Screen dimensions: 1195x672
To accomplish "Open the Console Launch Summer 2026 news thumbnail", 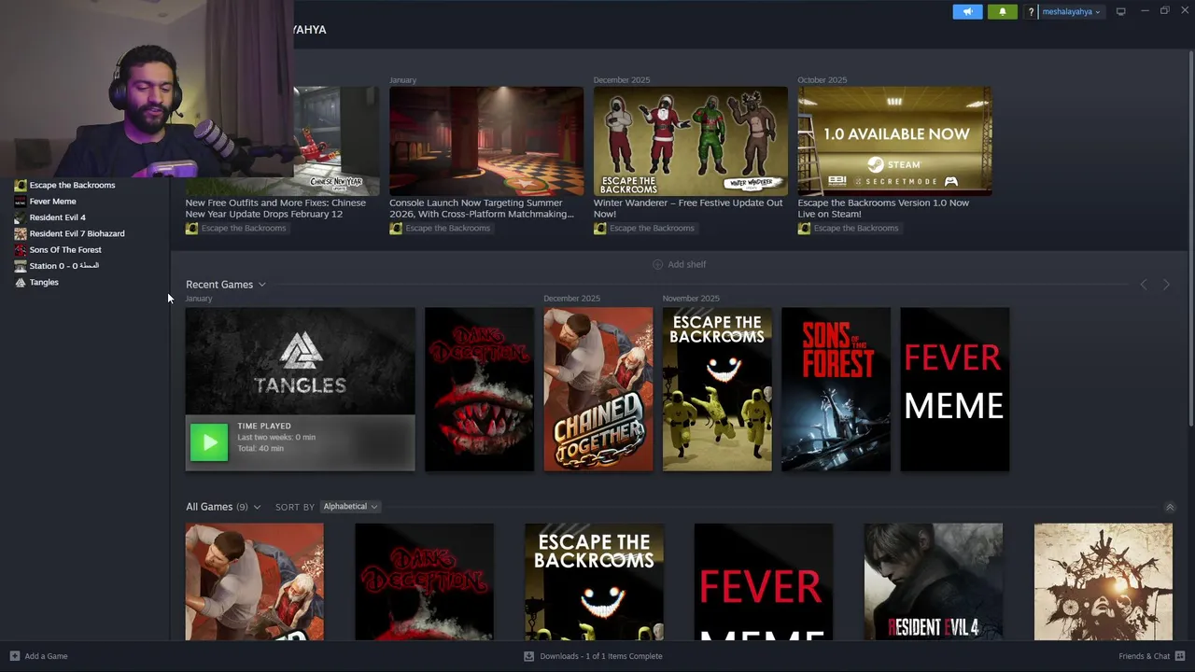I will pos(486,141).
